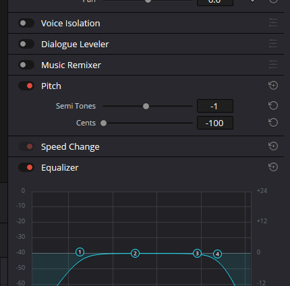Turn on the Music Remixer switch
The height and width of the screenshot is (286, 290).
tap(26, 65)
